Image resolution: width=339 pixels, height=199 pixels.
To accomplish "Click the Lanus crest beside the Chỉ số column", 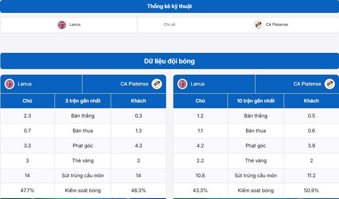I will (61, 25).
